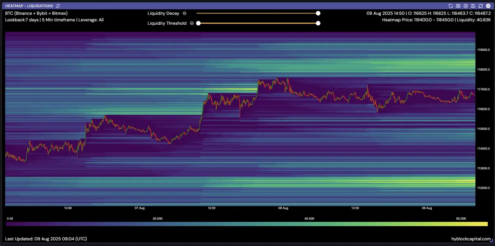Click the refresh data icon
The height and width of the screenshot is (246, 495).
tap(451, 6)
